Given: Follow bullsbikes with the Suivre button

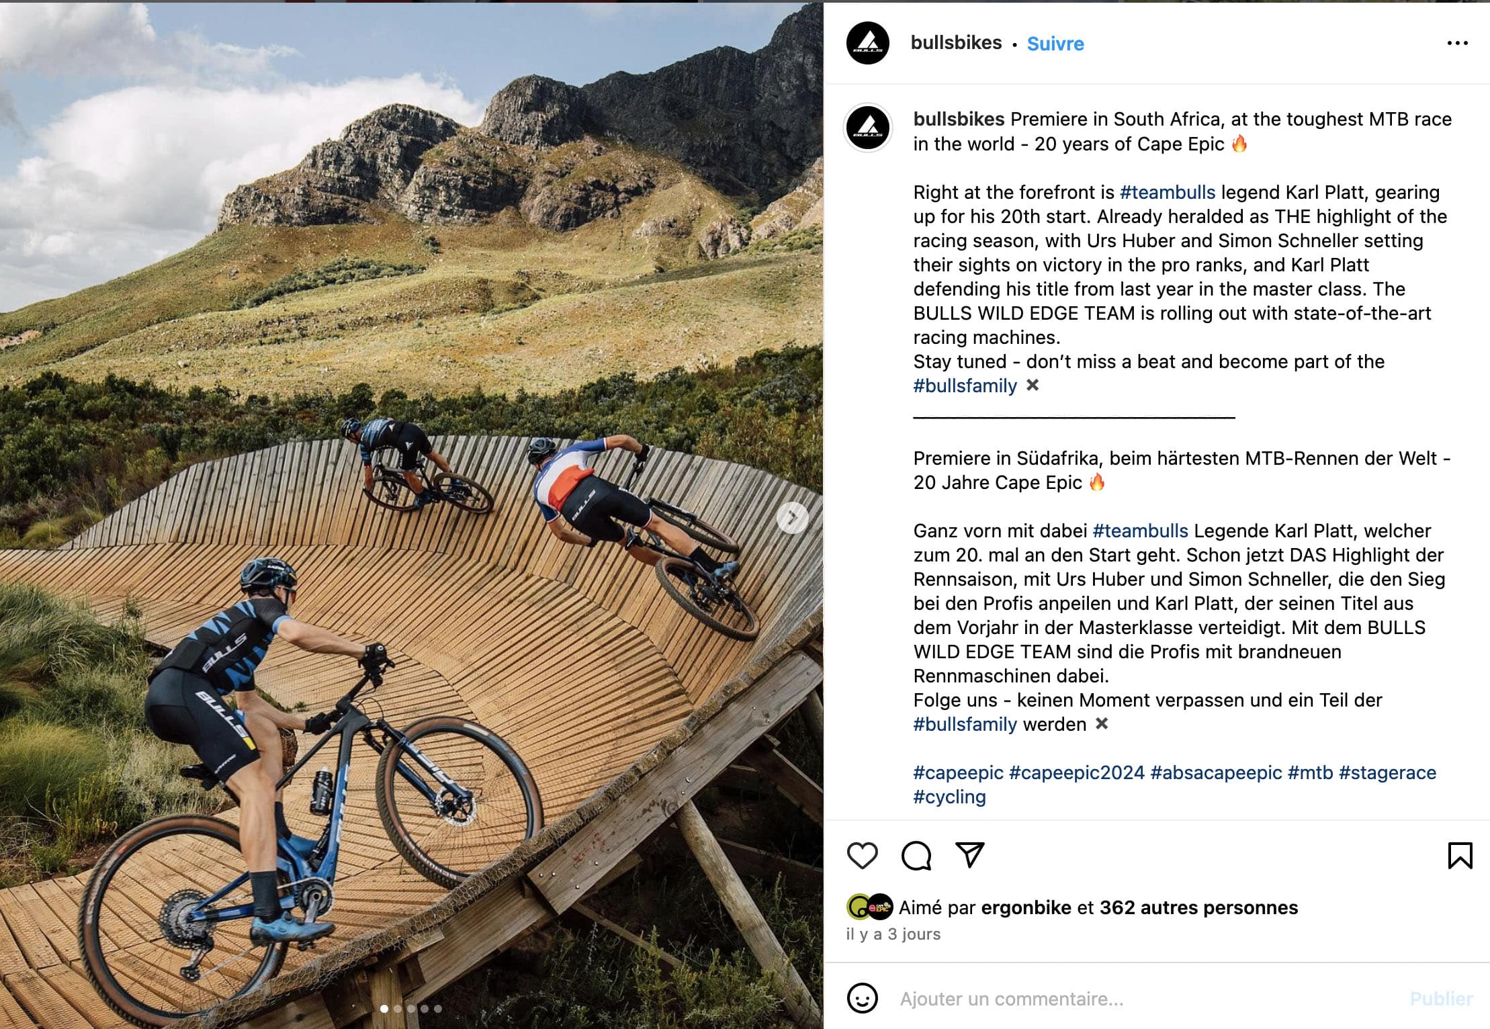Looking at the screenshot, I should [x=1055, y=44].
